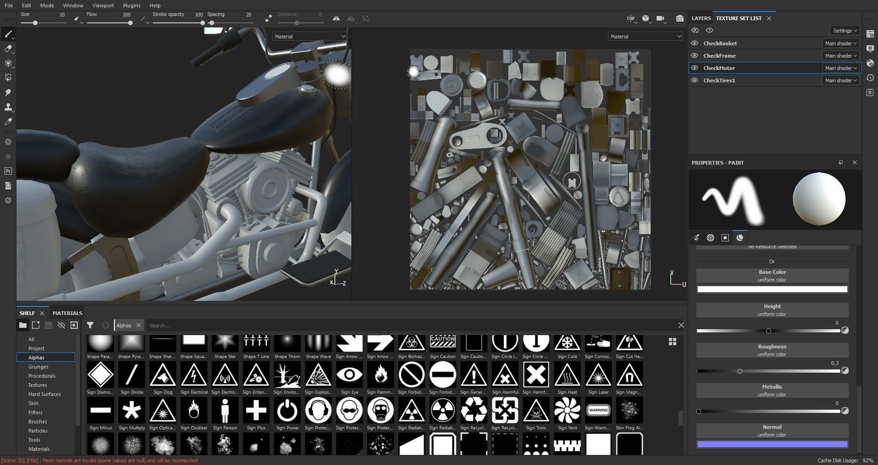Viewport: 878px width, 465px height.
Task: Open the Plugins menu
Action: 131,5
